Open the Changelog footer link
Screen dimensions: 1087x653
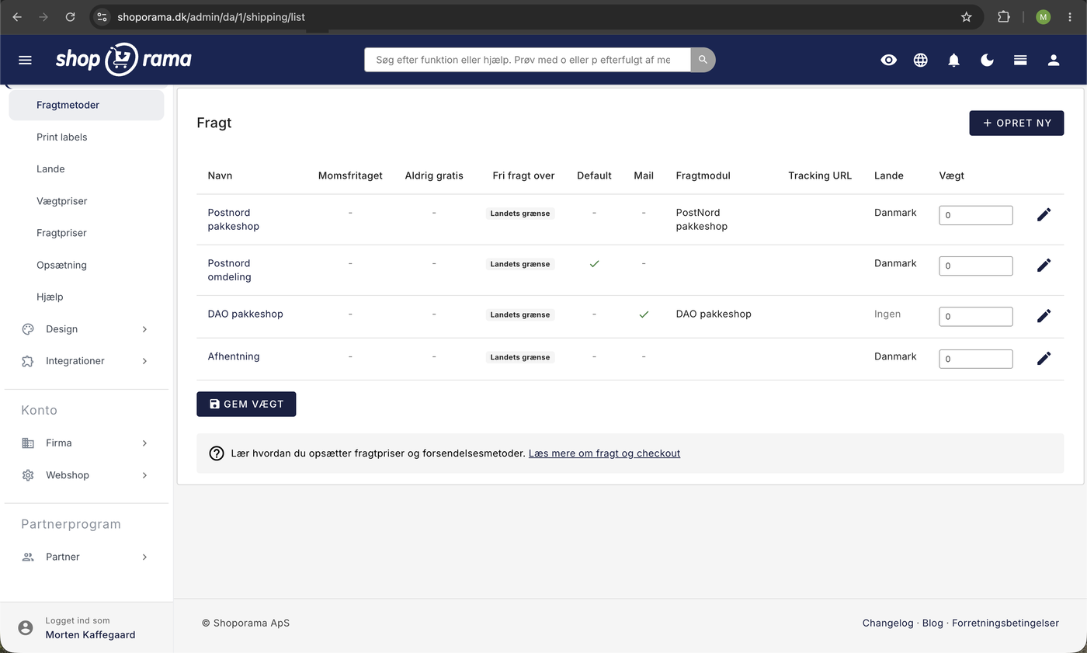click(x=887, y=623)
